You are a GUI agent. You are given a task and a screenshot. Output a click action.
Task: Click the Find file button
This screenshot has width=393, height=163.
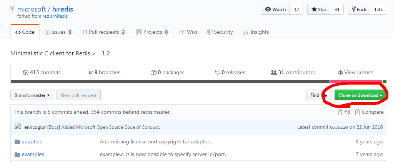(318, 95)
